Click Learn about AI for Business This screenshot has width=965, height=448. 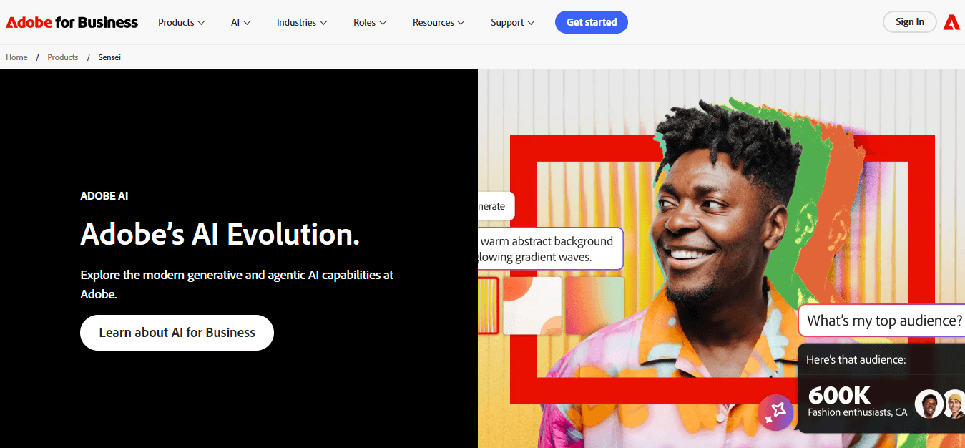pyautogui.click(x=177, y=333)
